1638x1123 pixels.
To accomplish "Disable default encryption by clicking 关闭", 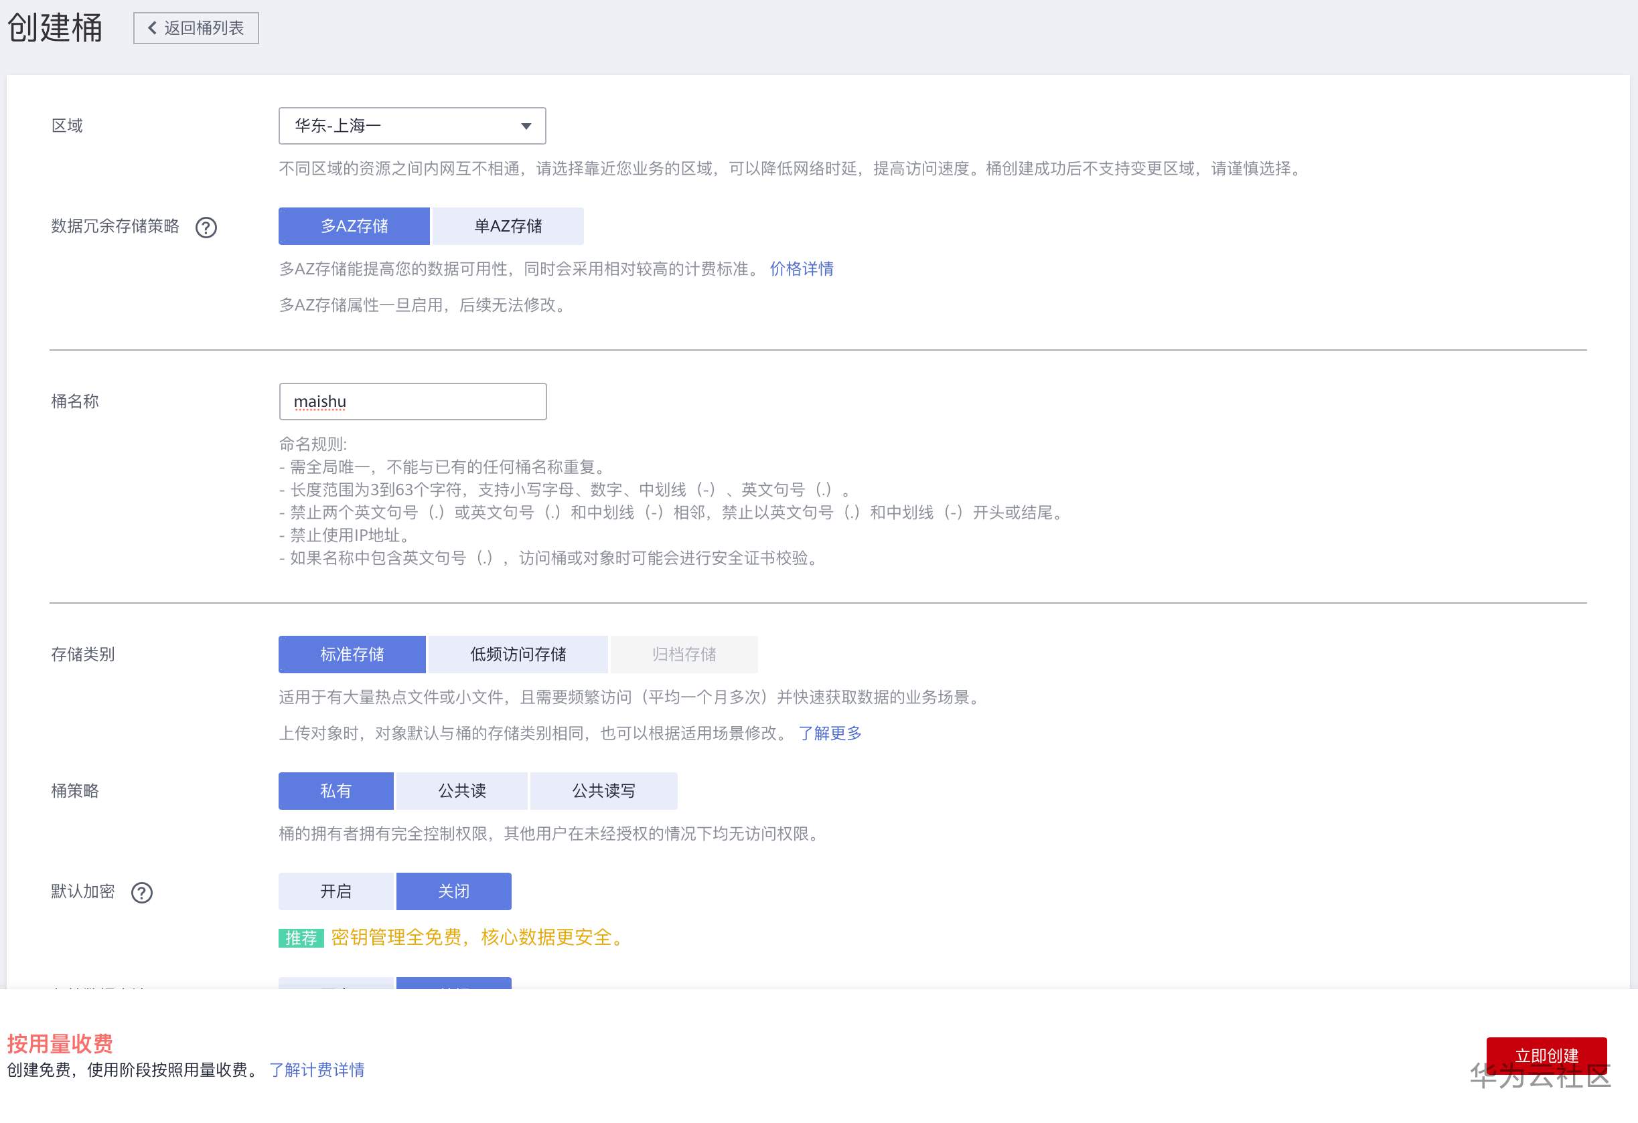I will [x=454, y=891].
